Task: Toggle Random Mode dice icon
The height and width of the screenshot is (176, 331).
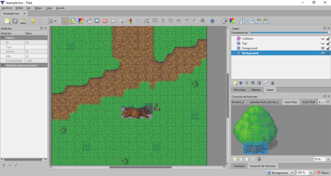Action: click(224, 21)
